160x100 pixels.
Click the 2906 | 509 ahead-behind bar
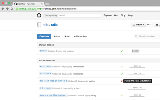[137, 67]
